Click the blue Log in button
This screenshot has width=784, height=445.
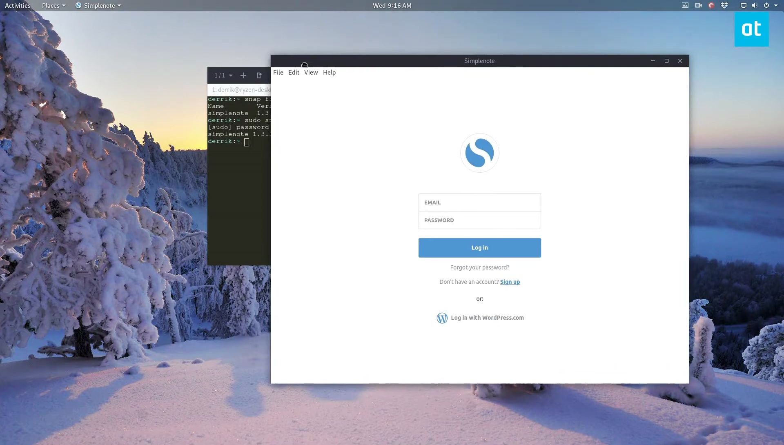click(479, 248)
